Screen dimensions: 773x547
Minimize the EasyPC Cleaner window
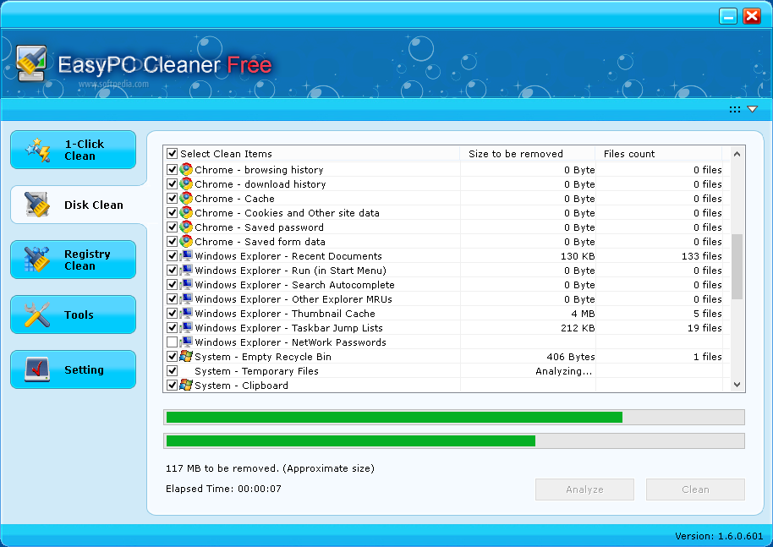click(x=727, y=16)
